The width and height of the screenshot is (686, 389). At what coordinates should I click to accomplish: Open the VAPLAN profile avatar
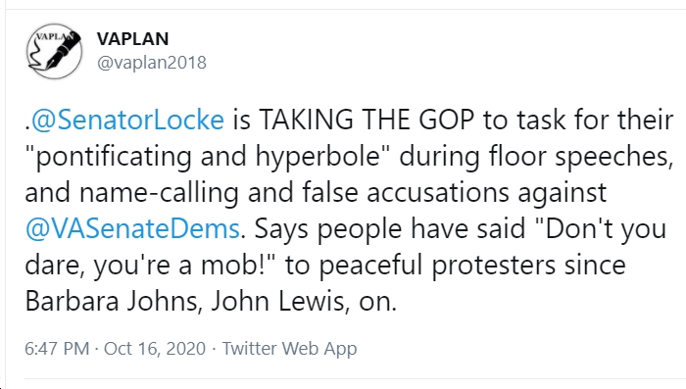point(54,51)
